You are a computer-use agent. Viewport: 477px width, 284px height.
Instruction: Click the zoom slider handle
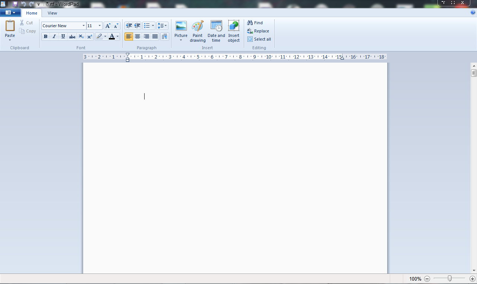(x=450, y=278)
